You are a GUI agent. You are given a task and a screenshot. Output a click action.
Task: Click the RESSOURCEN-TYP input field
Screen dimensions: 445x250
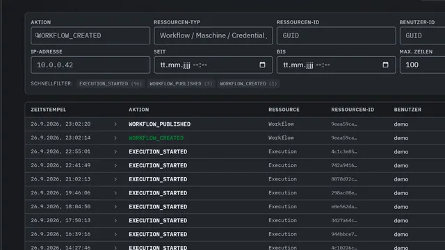pos(213,35)
